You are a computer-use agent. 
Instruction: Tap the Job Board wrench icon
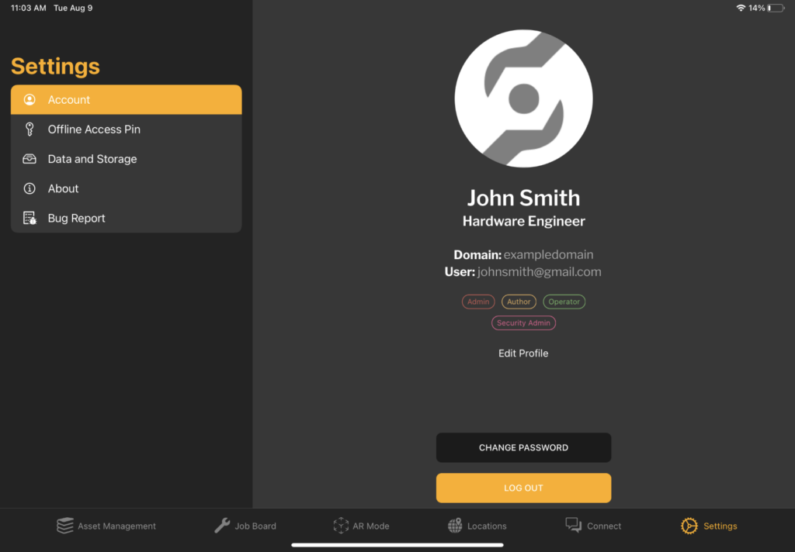pos(221,526)
